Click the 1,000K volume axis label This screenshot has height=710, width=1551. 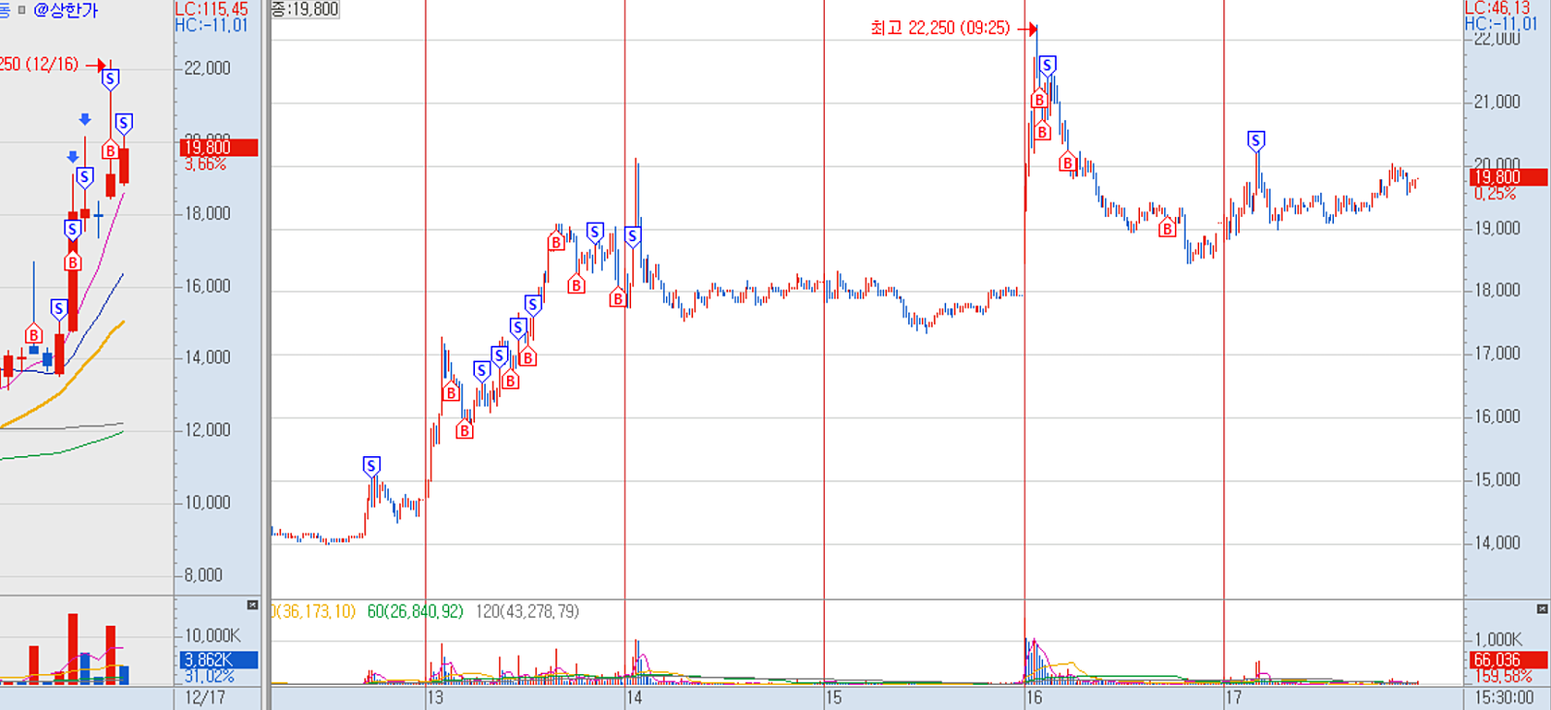[x=1498, y=639]
